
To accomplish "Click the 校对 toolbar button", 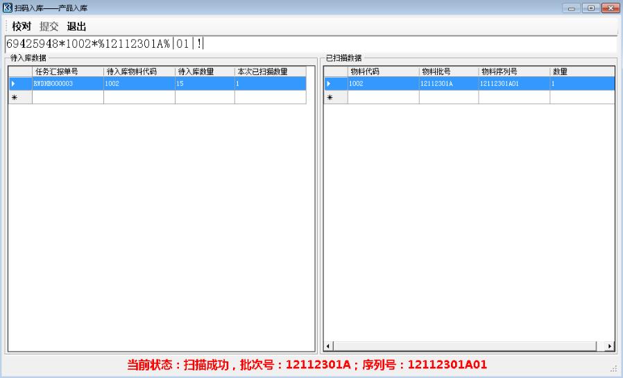I will pos(22,26).
